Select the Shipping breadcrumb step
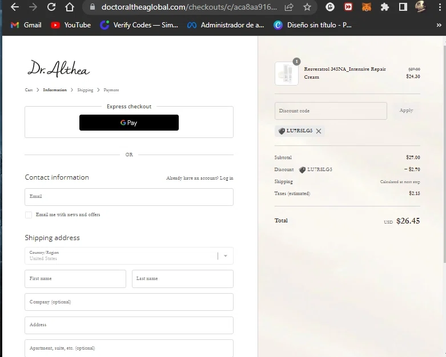Screen dimensions: 446x357 click(x=85, y=90)
